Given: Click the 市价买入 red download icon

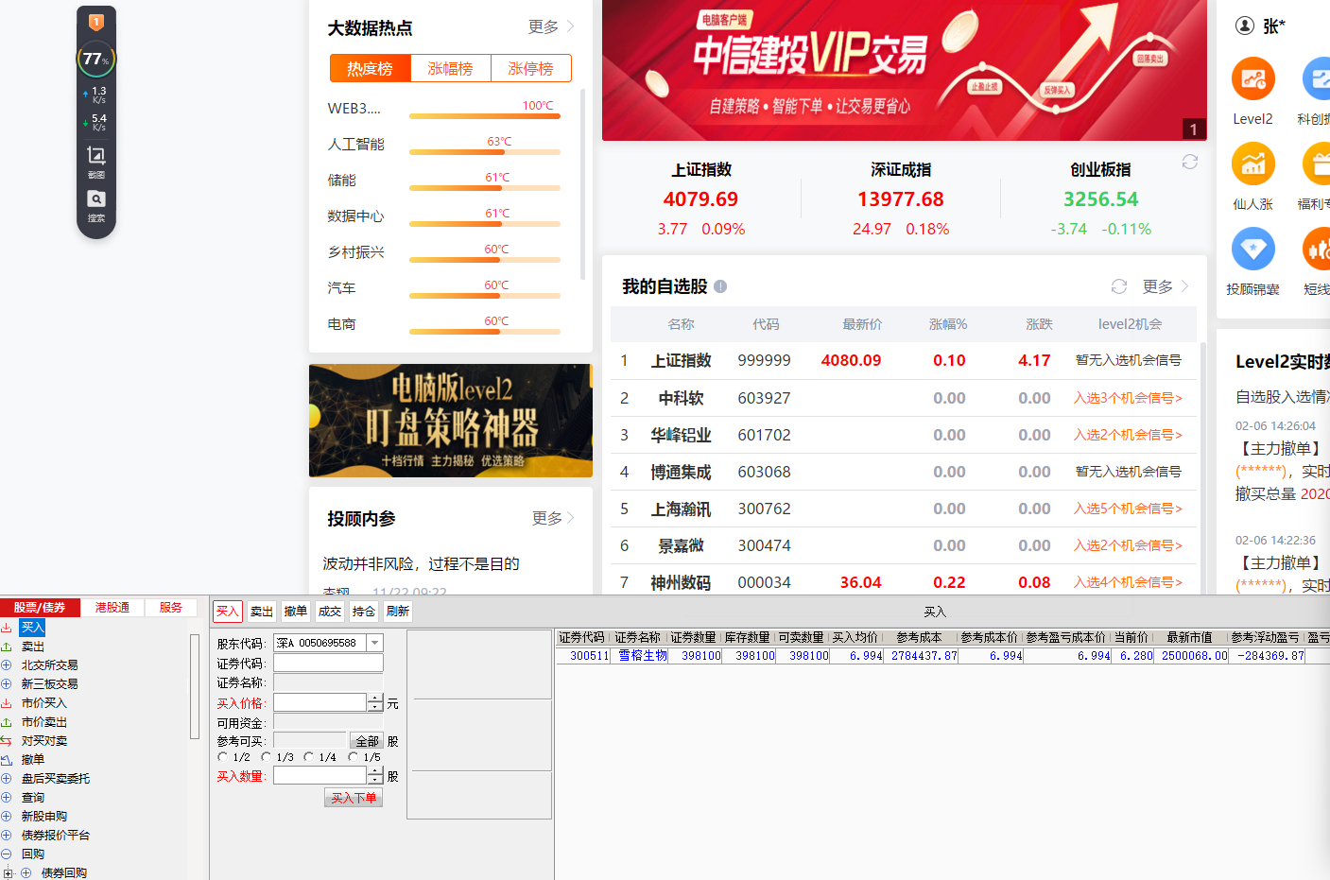Looking at the screenshot, I should (x=7, y=703).
